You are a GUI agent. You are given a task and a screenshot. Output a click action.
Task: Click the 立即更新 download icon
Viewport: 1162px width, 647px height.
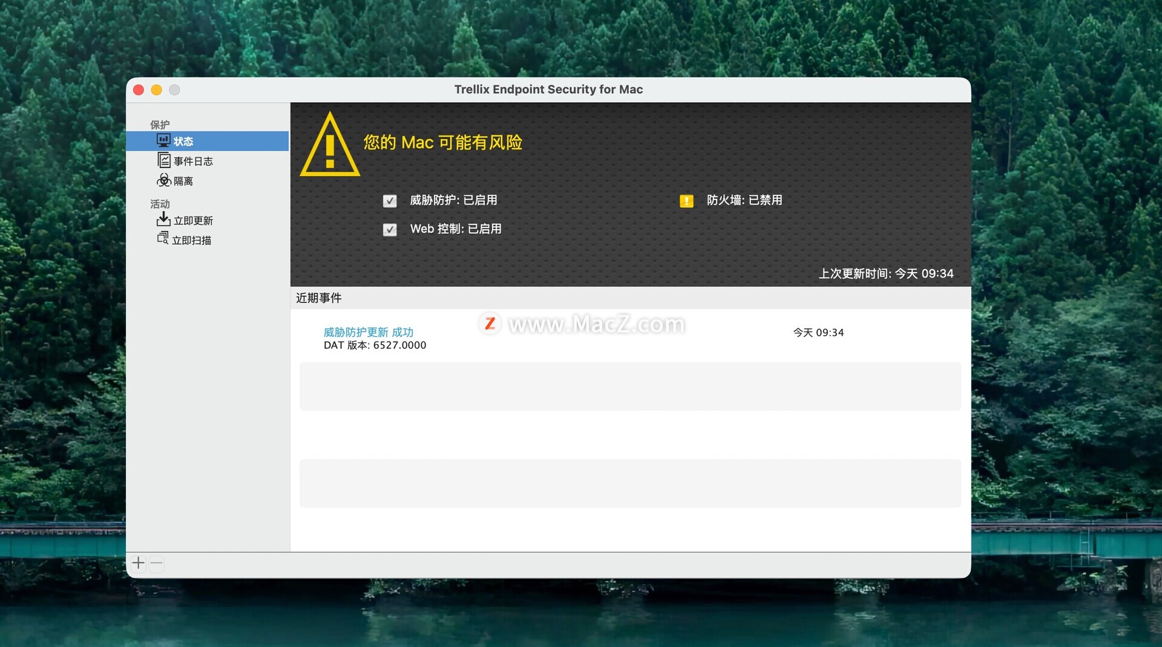[x=163, y=219]
